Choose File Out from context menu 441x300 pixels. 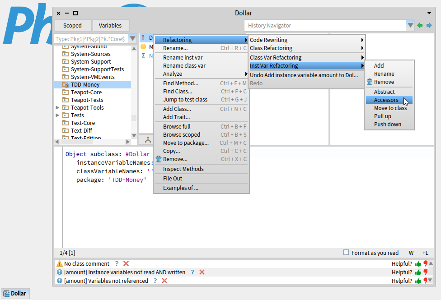point(201,179)
